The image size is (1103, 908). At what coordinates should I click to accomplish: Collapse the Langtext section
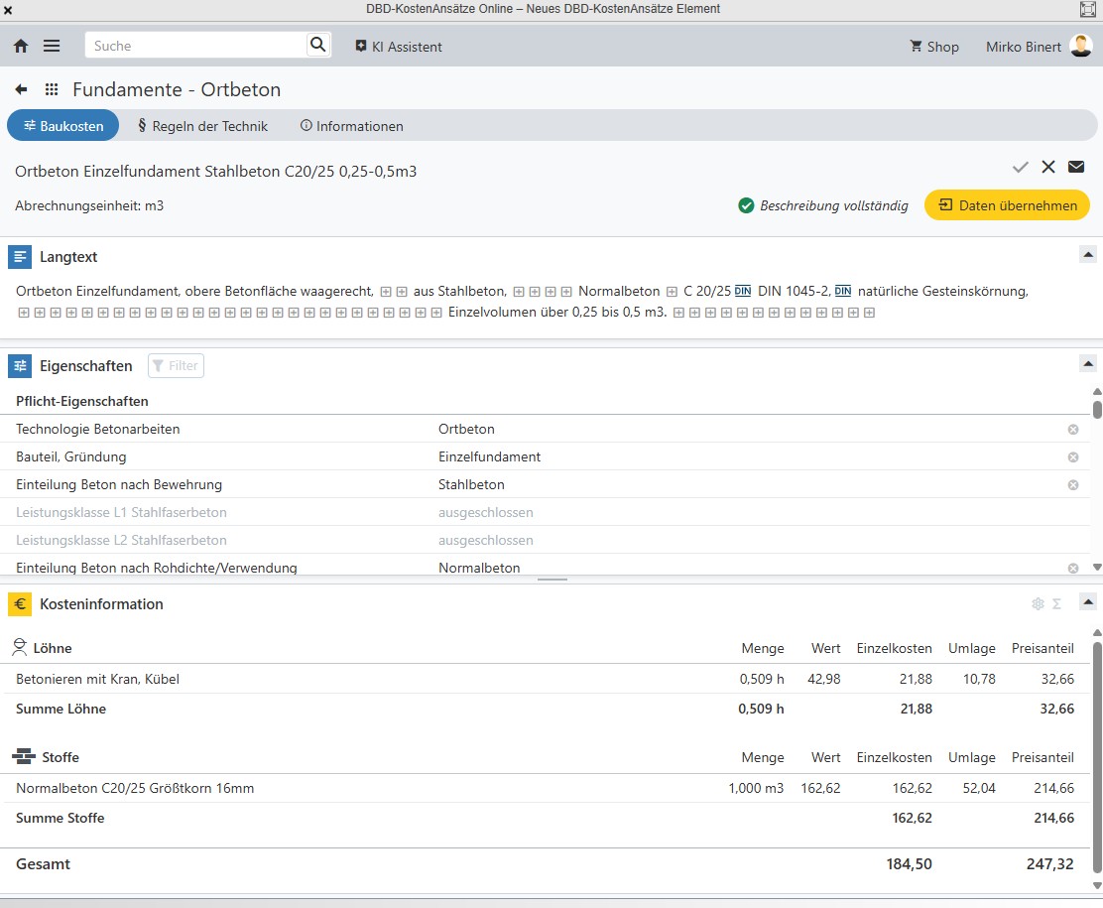[x=1087, y=255]
